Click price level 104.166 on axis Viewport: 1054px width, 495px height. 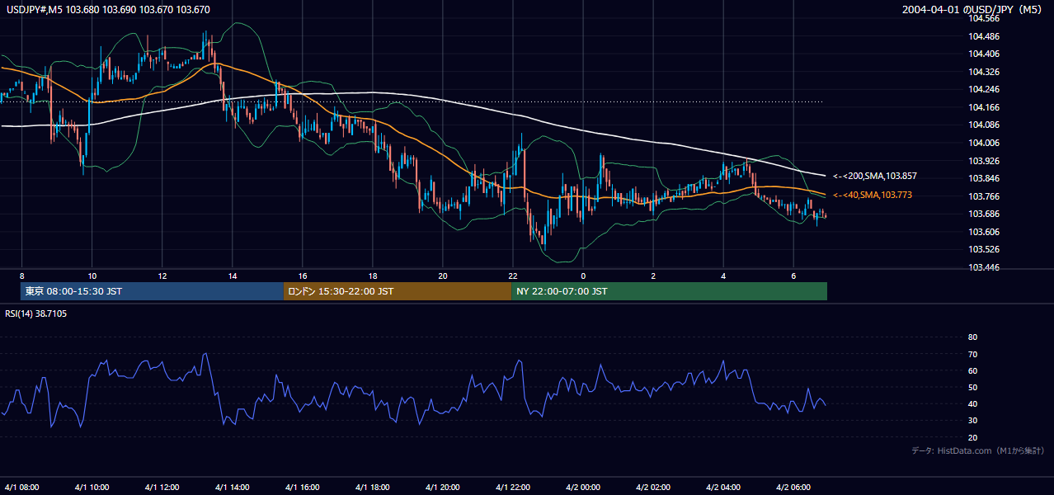(983, 107)
